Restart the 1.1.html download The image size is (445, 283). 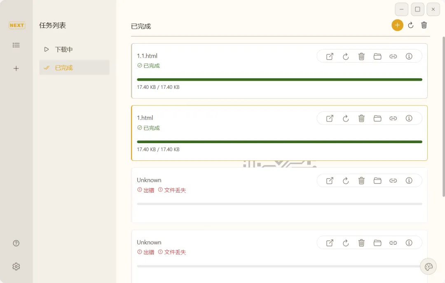click(x=346, y=56)
